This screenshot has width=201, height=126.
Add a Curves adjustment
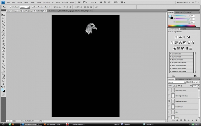(x=184, y=37)
